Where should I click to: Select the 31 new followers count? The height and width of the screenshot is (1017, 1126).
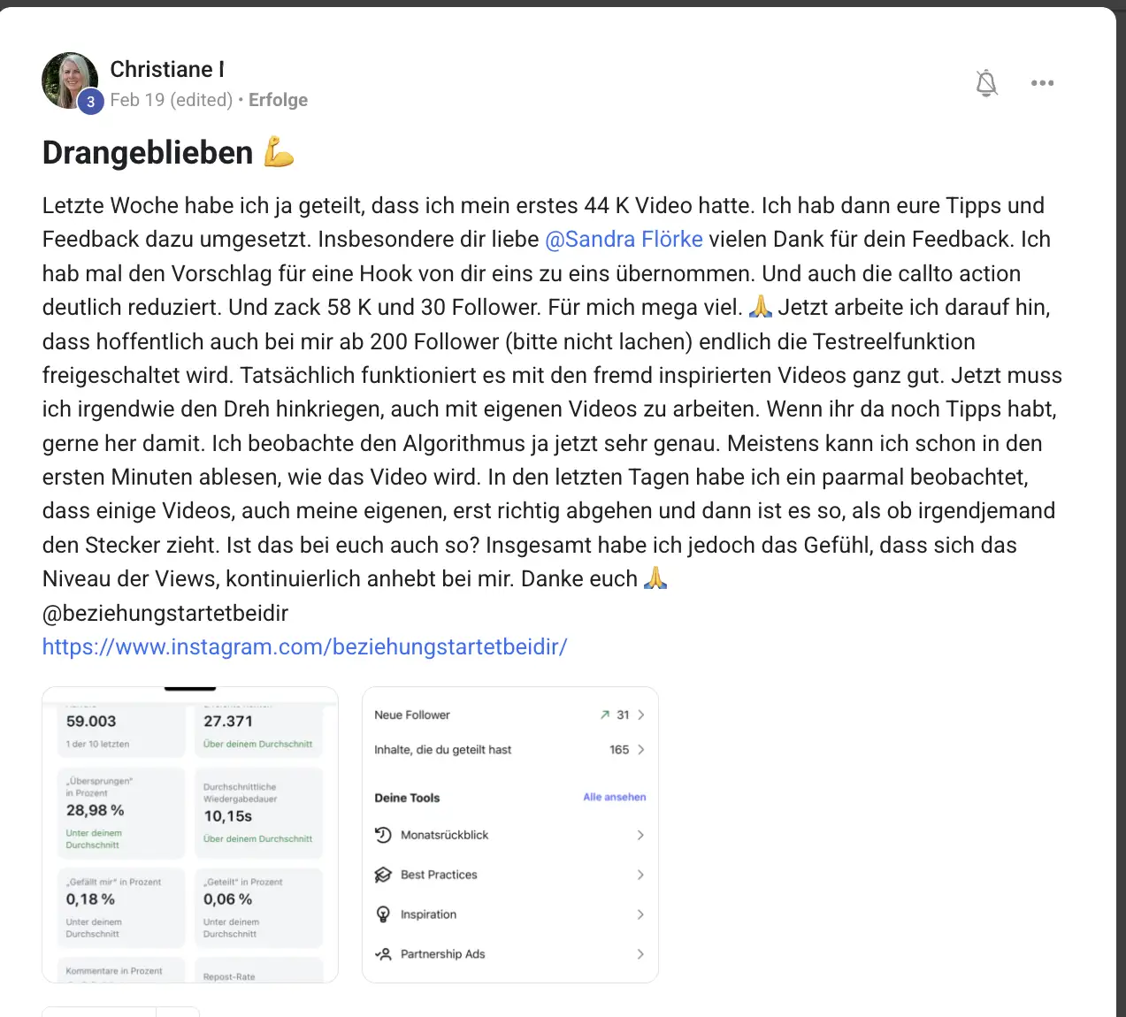[x=623, y=715]
